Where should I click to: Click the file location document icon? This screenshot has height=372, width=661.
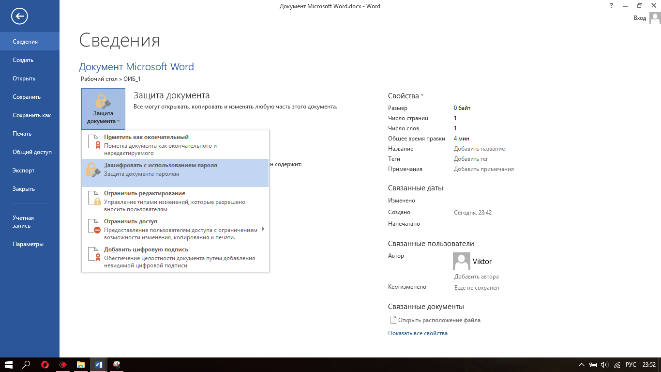(x=393, y=320)
